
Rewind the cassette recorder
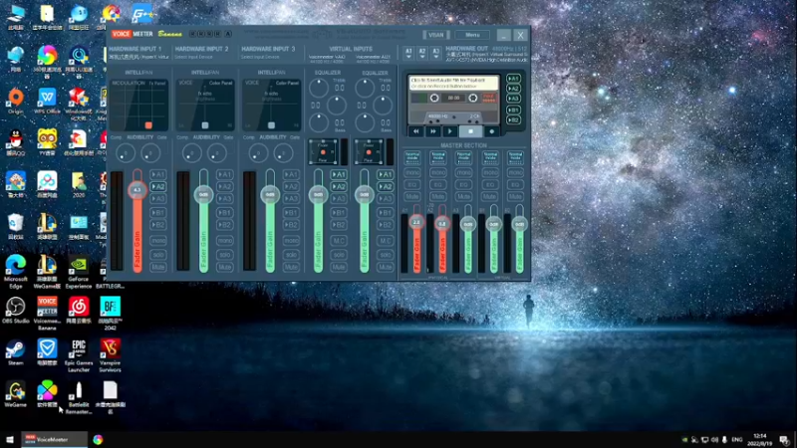click(x=415, y=131)
